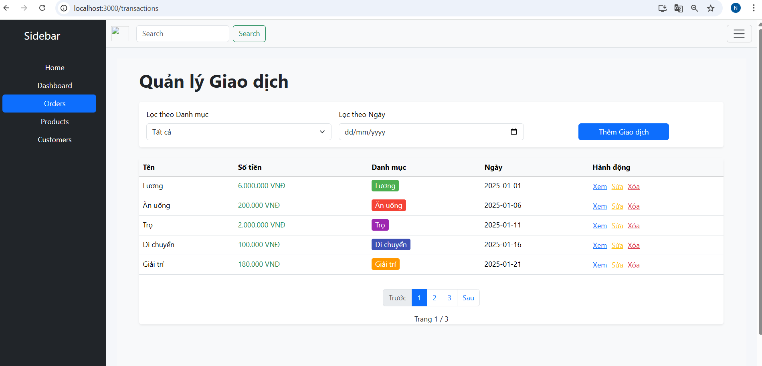Open the Chrome three-dot menu
Viewport: 762px width, 366px height.
pos(754,8)
